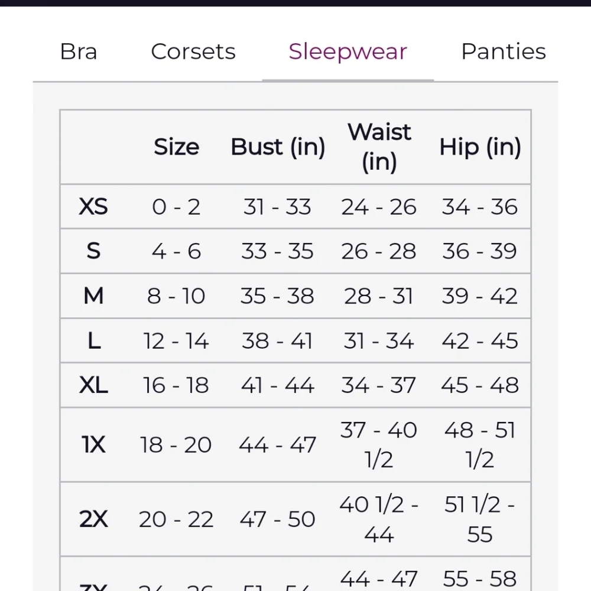Click the 35 - 38 bust cell
Image resolution: width=591 pixels, height=591 pixels.
(277, 296)
